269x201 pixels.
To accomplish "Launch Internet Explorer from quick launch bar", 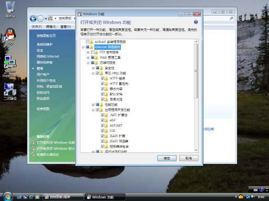I will pos(32,197).
